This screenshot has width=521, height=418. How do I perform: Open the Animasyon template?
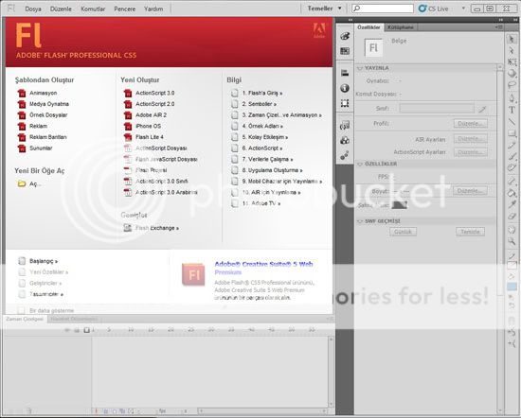click(37, 93)
